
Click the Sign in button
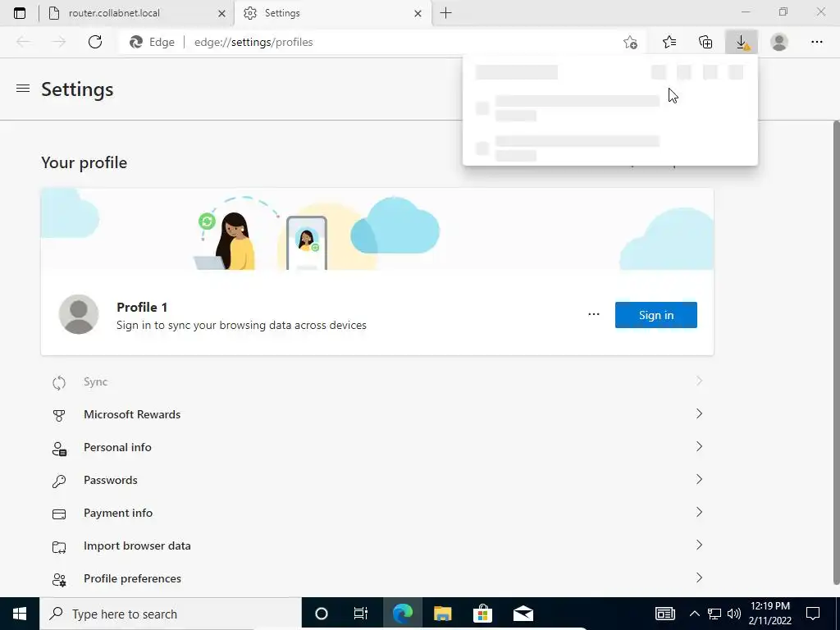tap(655, 315)
